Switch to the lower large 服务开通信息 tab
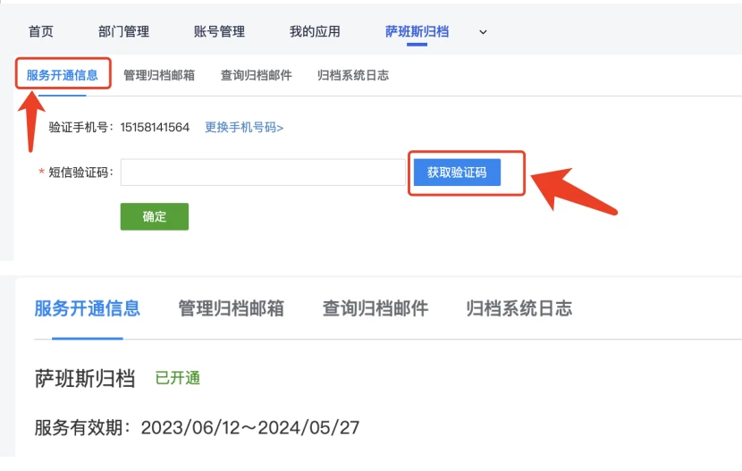 click(x=87, y=308)
